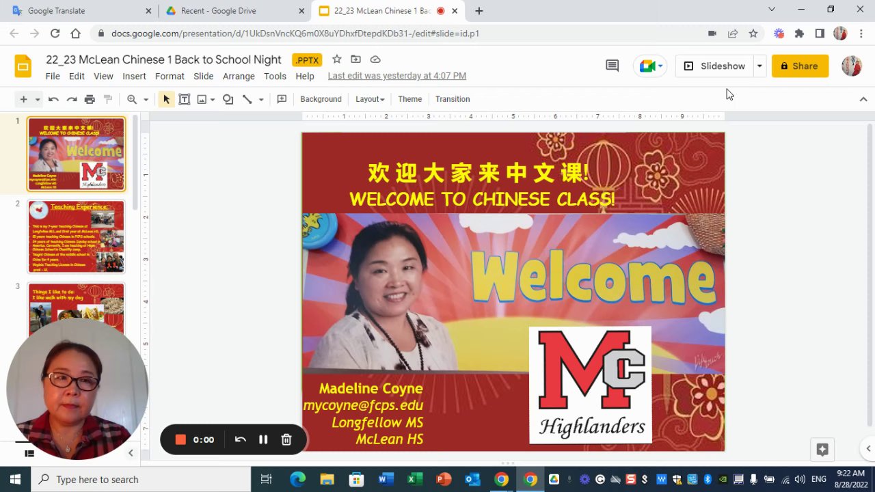Open the Insert menu
The image size is (875, 492).
(134, 77)
